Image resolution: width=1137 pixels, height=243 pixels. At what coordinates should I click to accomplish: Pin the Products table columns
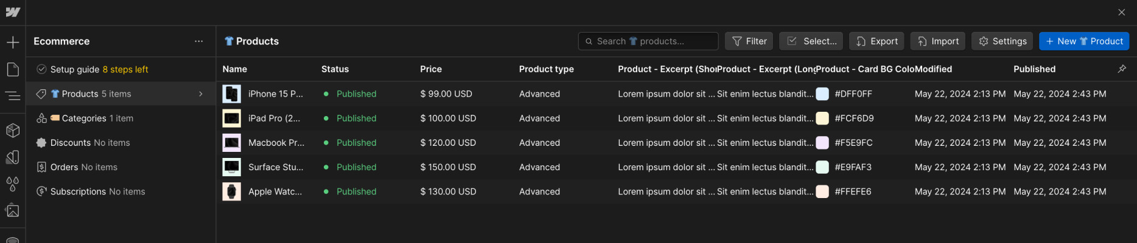[1122, 69]
